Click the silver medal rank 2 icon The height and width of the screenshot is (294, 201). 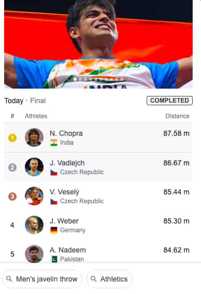[12, 167]
